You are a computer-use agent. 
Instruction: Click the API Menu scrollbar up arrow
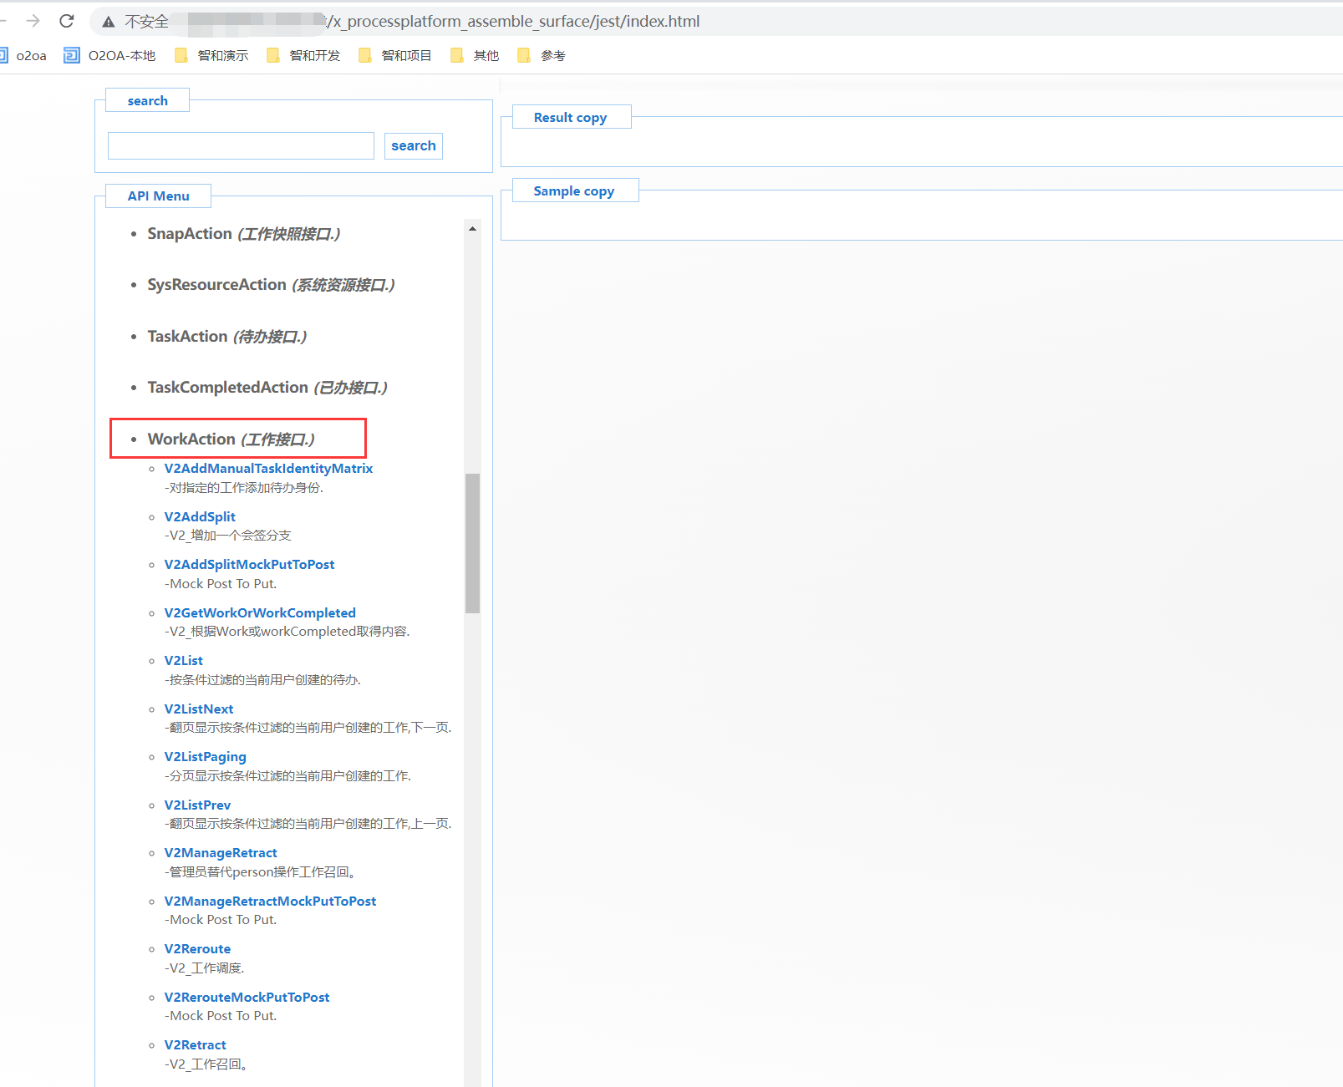473,228
